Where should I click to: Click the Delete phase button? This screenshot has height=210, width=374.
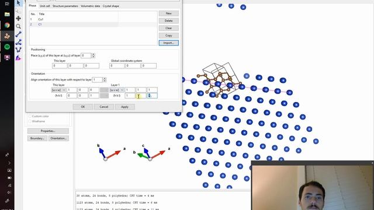(x=169, y=21)
